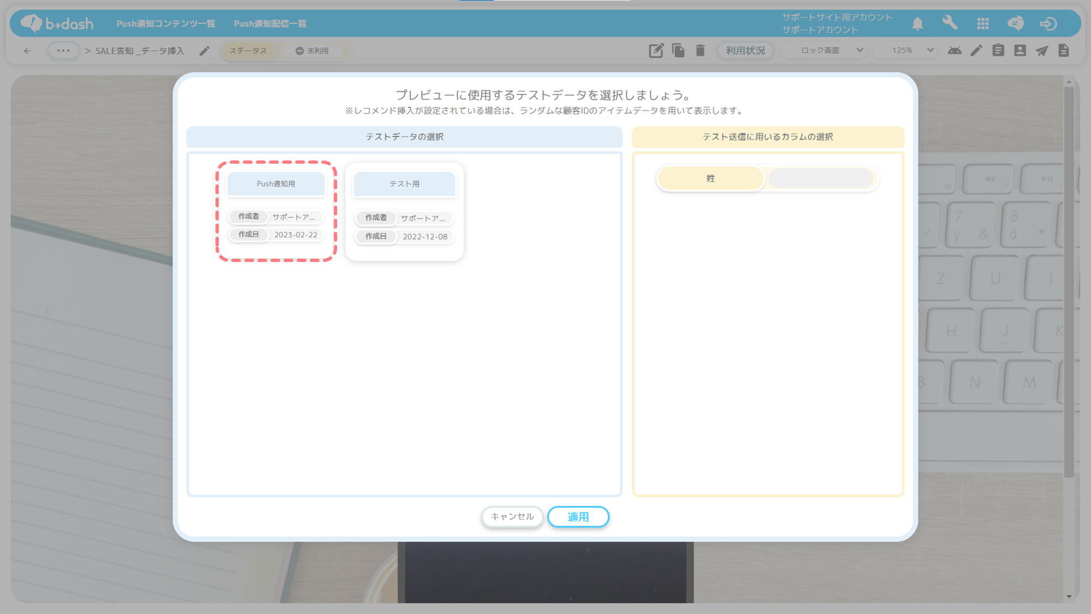Open Push通知配信一覧 menu
The height and width of the screenshot is (614, 1091).
point(270,23)
